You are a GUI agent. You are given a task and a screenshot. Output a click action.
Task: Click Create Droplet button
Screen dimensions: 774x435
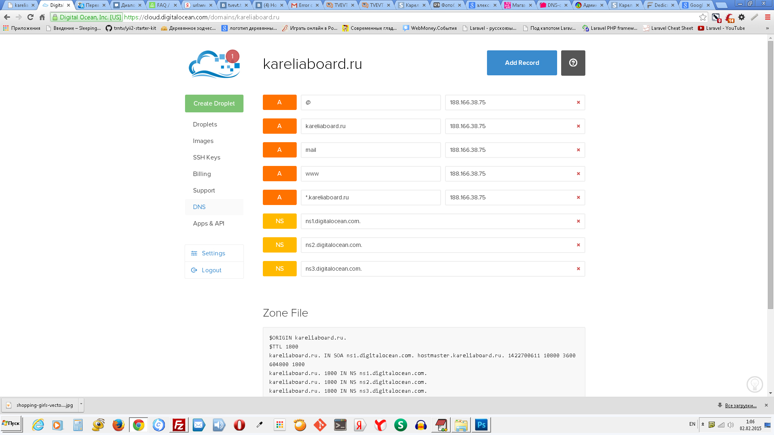tap(214, 104)
